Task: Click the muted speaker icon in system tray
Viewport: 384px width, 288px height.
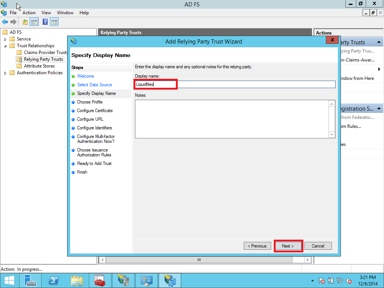Action: (x=349, y=280)
